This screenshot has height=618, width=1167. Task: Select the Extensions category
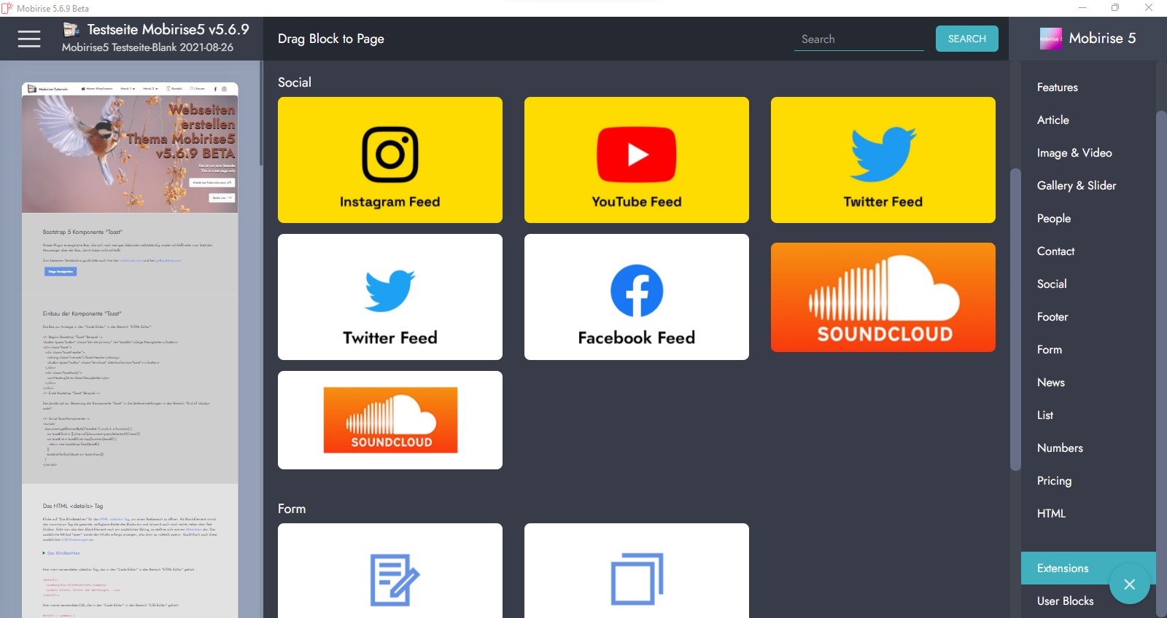point(1088,568)
